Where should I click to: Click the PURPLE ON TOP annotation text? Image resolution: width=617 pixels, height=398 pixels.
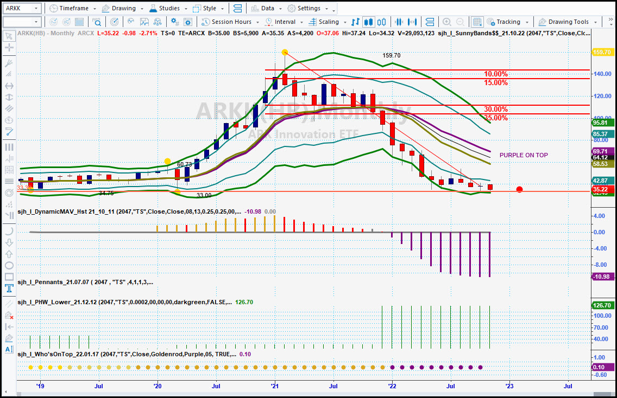[524, 155]
